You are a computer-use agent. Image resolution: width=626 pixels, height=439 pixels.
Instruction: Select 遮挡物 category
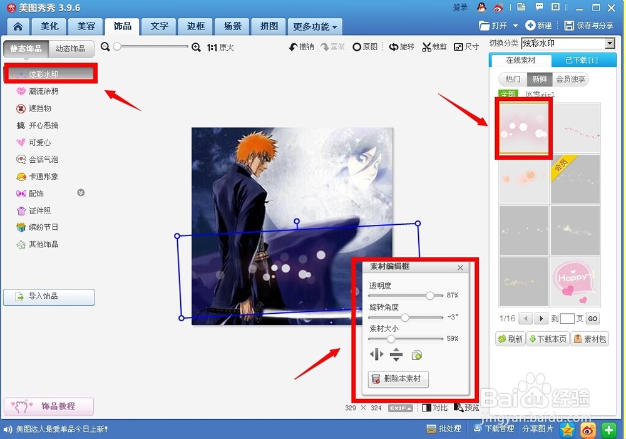(34, 108)
